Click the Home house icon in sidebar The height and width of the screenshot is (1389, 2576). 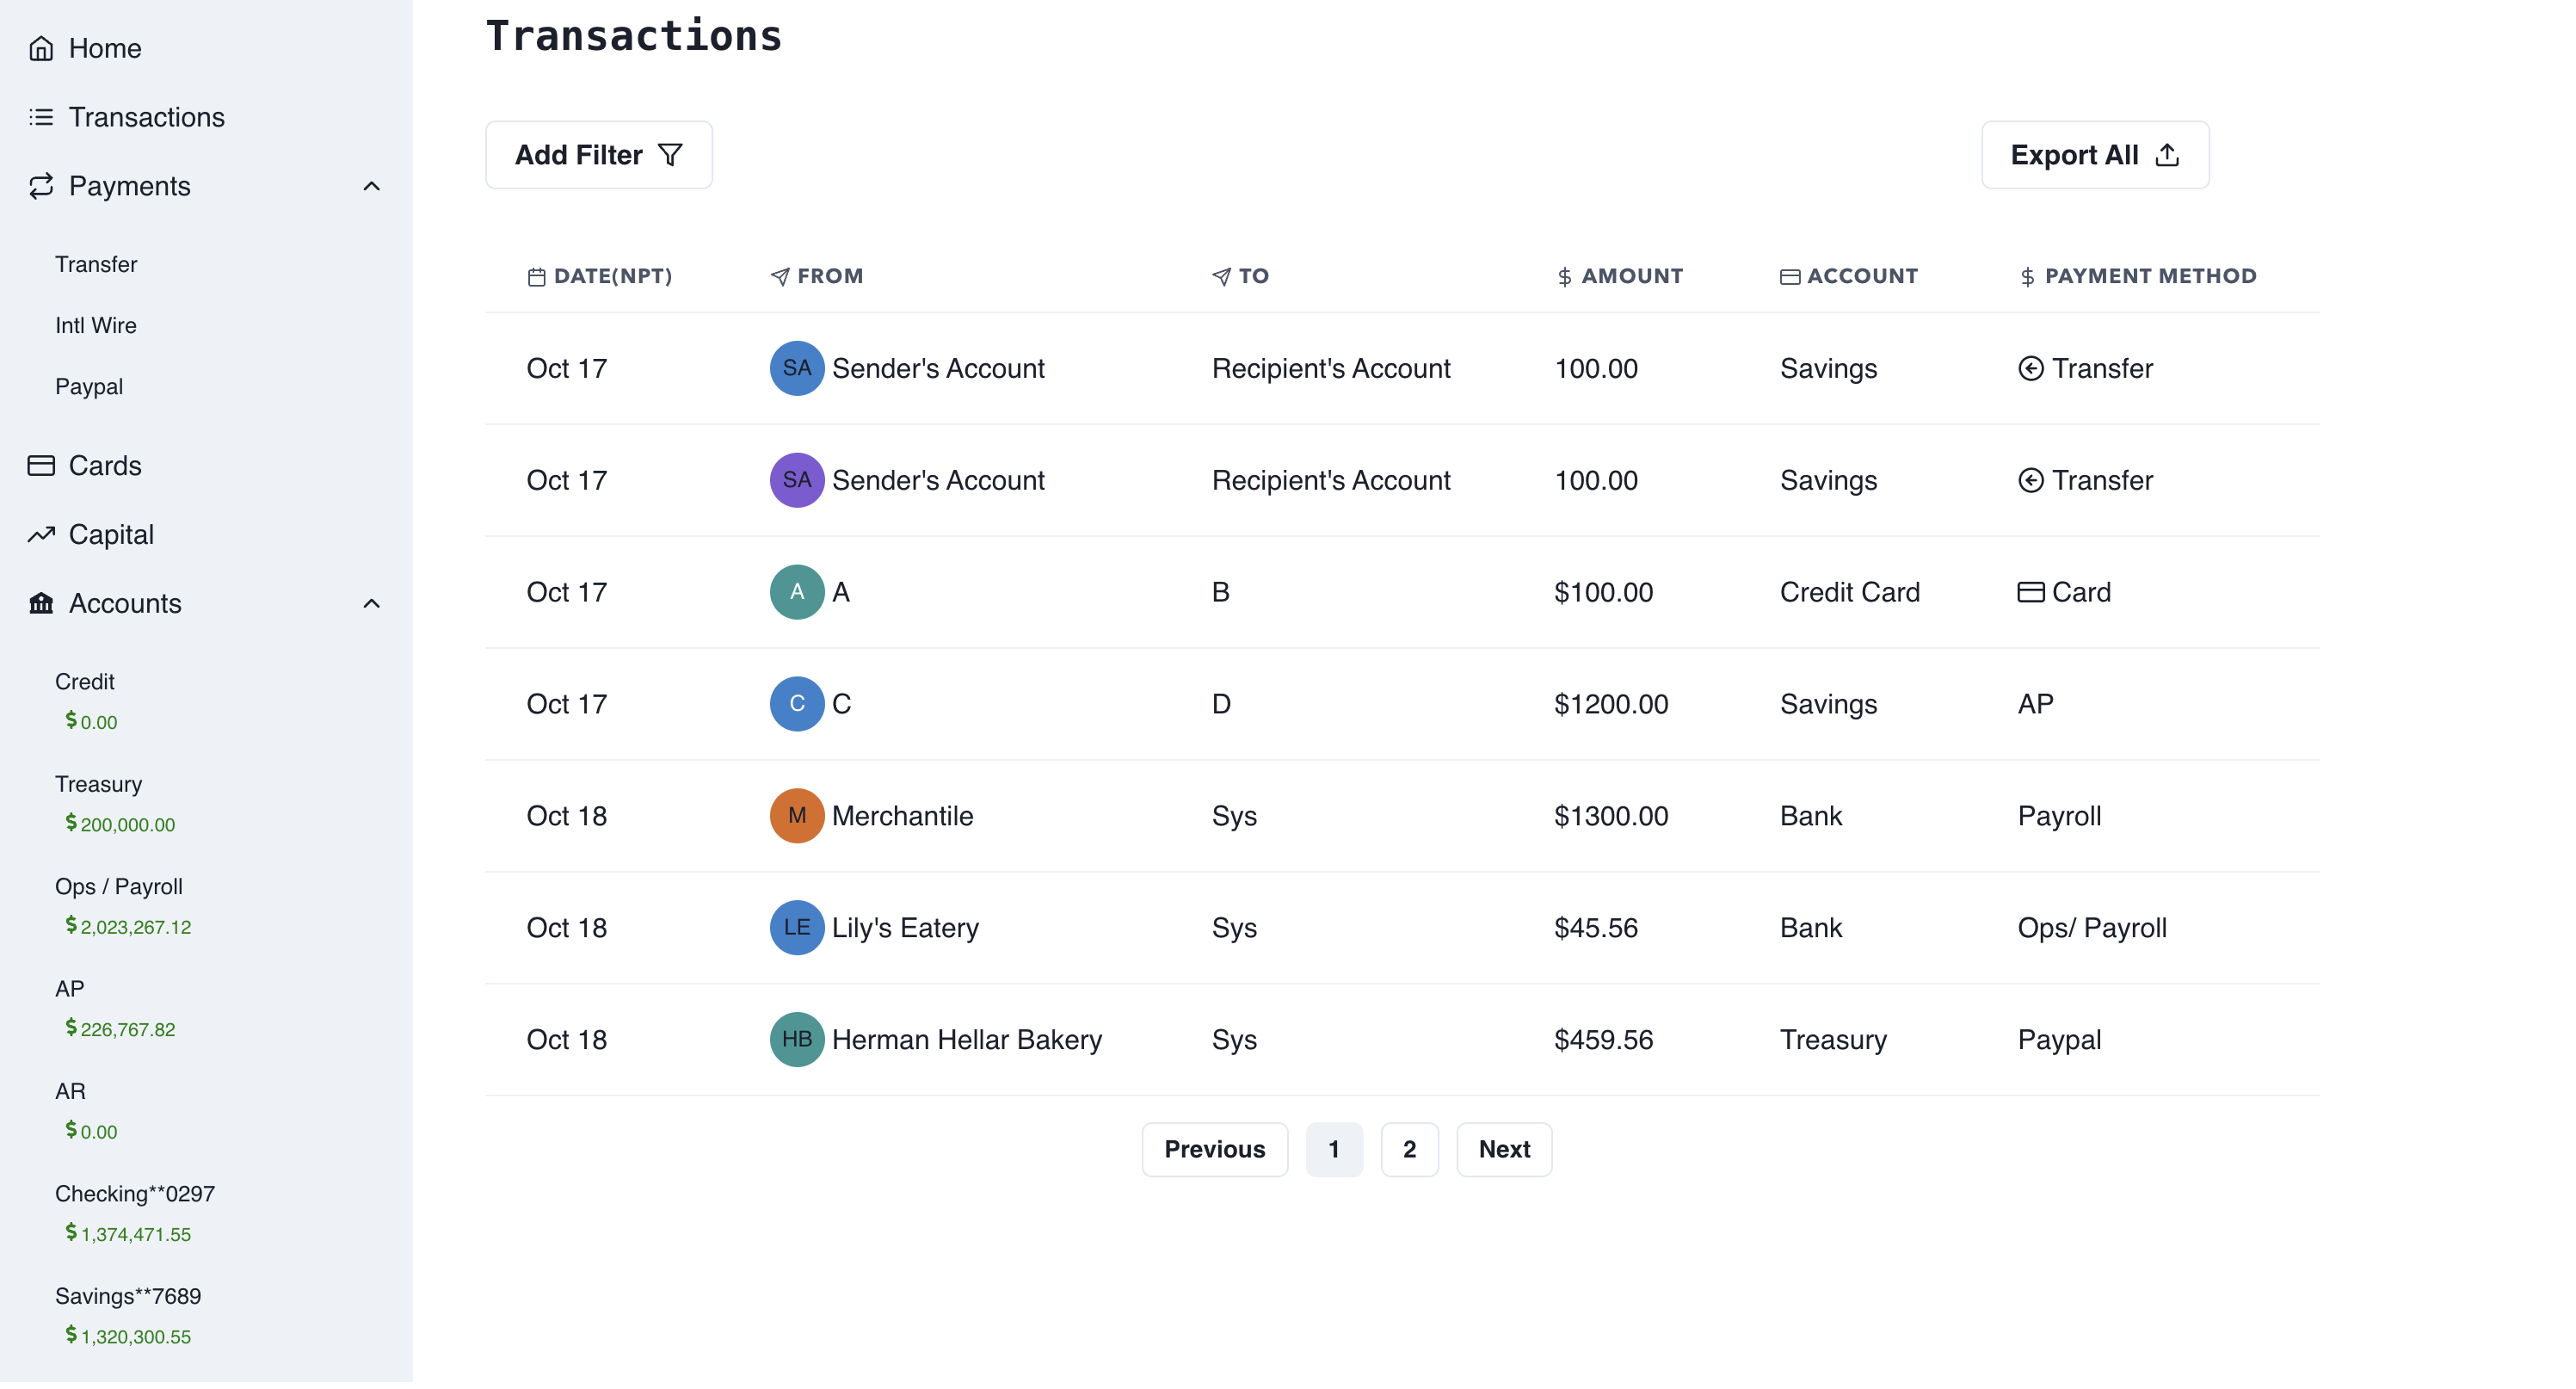click(x=41, y=48)
